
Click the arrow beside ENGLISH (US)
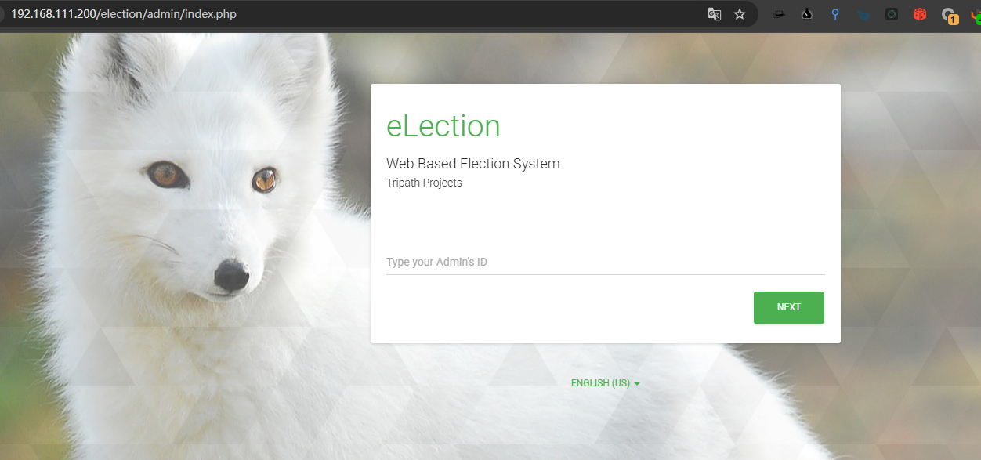637,384
